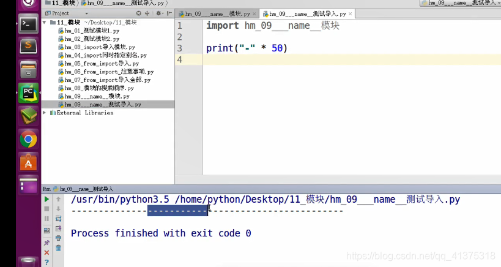Toggle soft-wrap icon in Run console
The image size is (501, 267).
(59, 219)
